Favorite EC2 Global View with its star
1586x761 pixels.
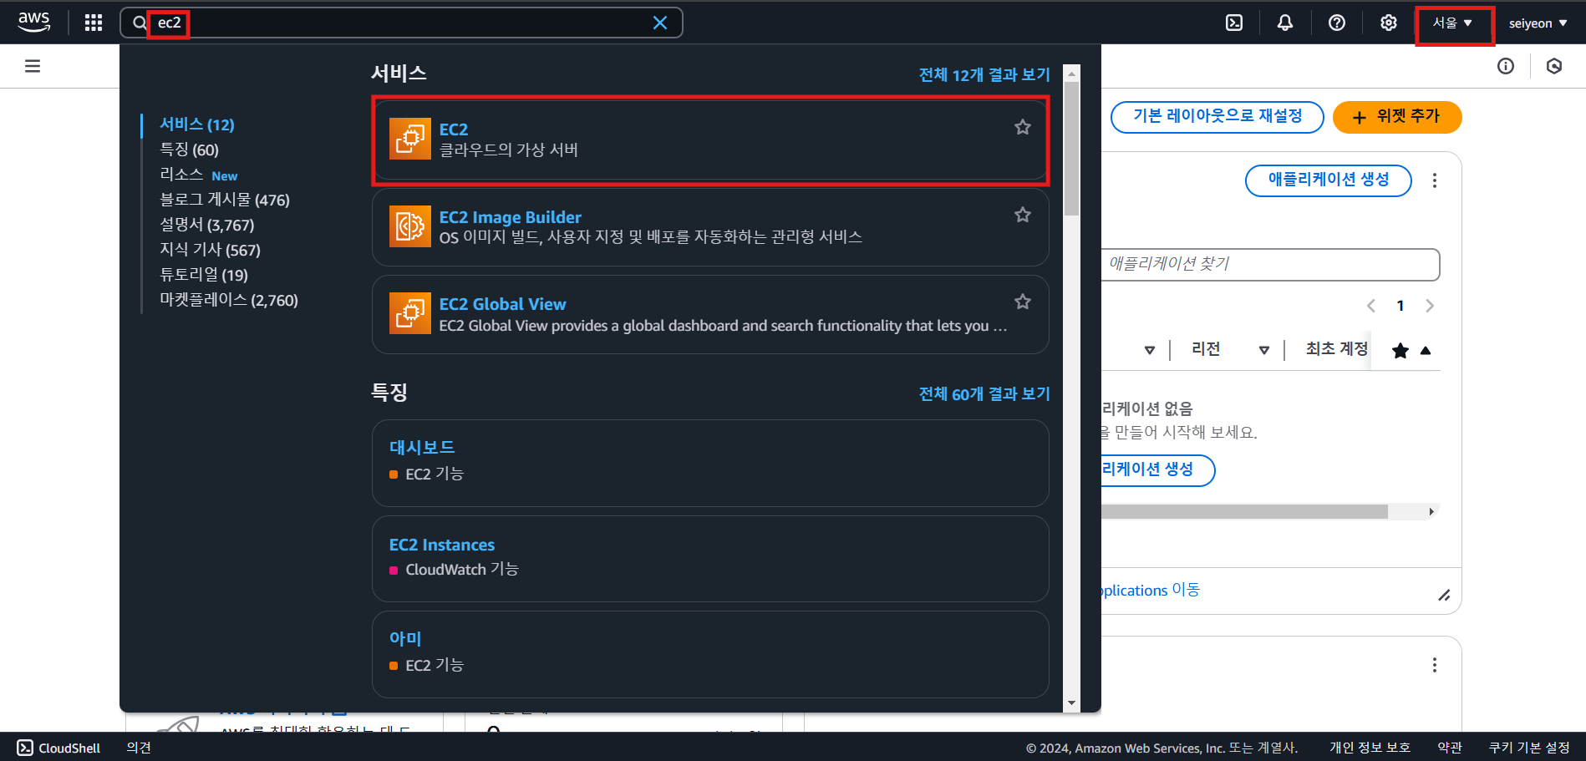(x=1023, y=302)
